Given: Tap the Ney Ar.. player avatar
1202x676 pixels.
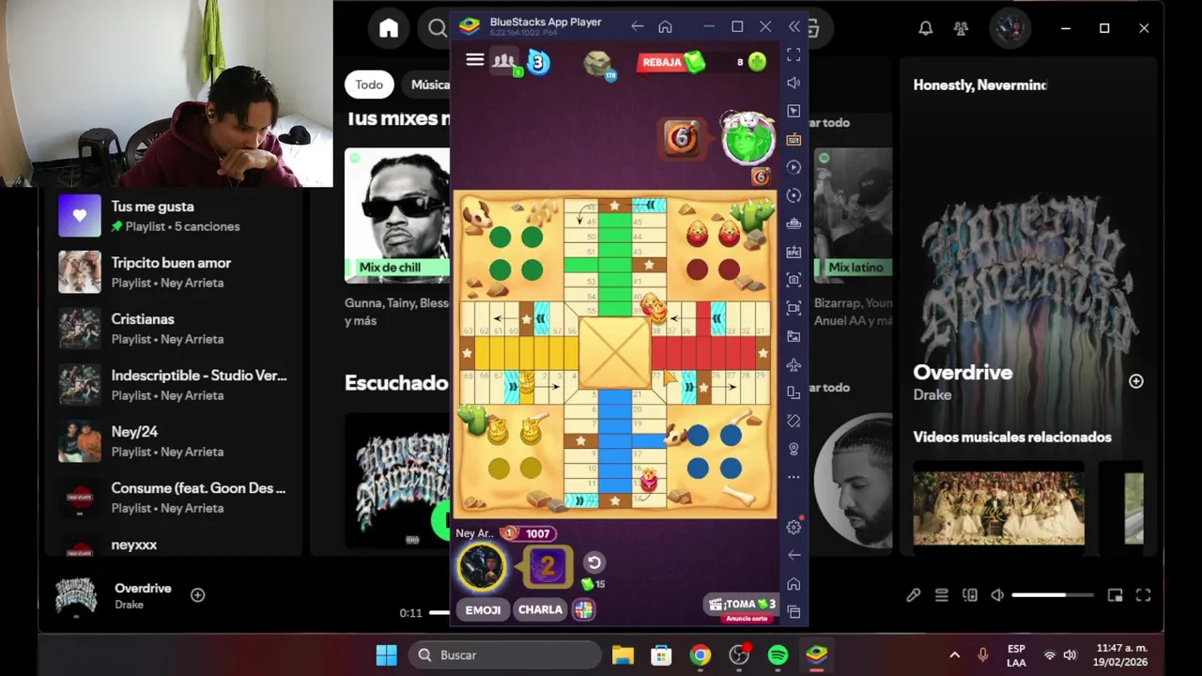Looking at the screenshot, I should 481,567.
